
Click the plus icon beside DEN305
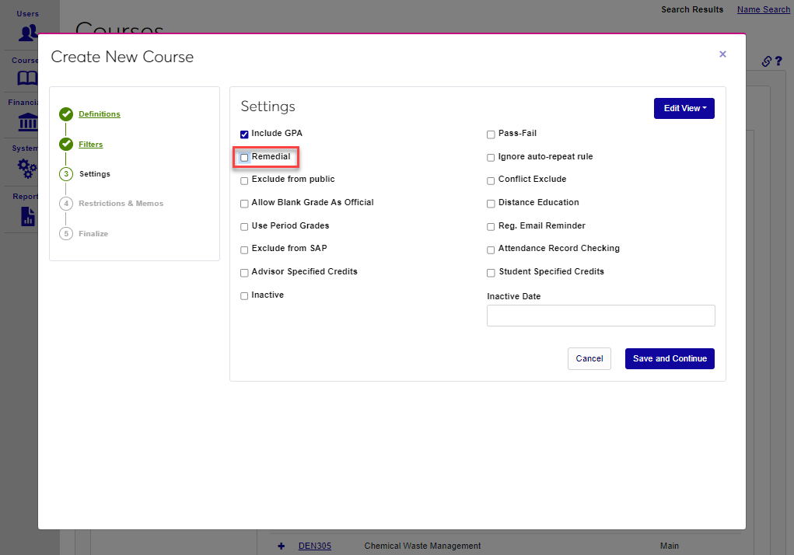click(281, 546)
